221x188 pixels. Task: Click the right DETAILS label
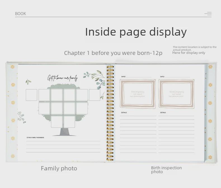click(x=163, y=112)
